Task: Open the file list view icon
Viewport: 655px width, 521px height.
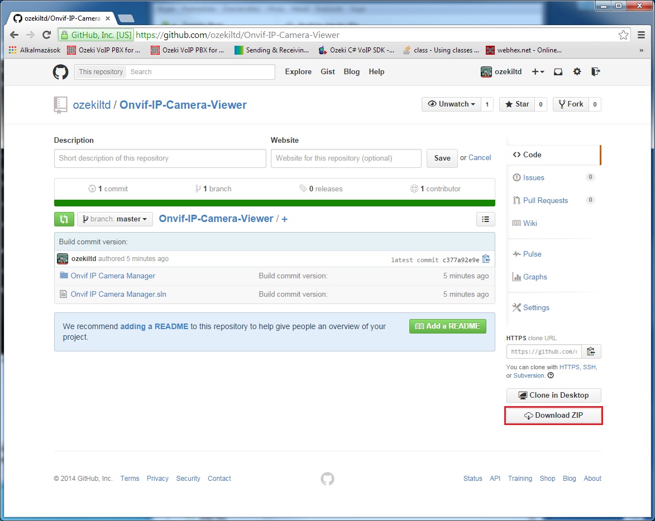Action: [485, 219]
